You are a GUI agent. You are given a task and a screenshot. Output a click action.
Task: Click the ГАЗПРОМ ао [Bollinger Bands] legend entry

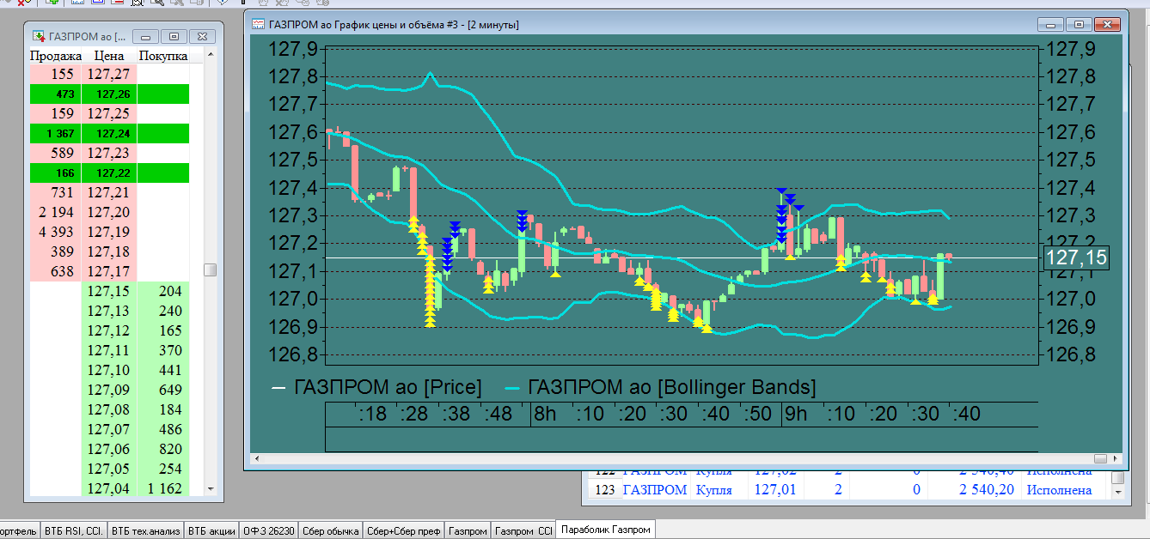(660, 387)
